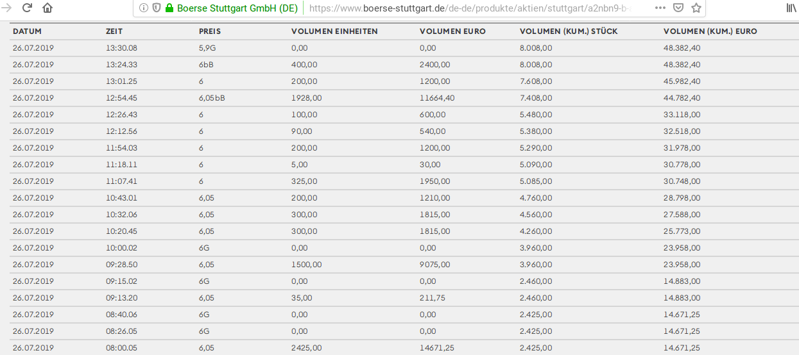Click the VOLUMEN EINHEITEN column header

coord(334,31)
